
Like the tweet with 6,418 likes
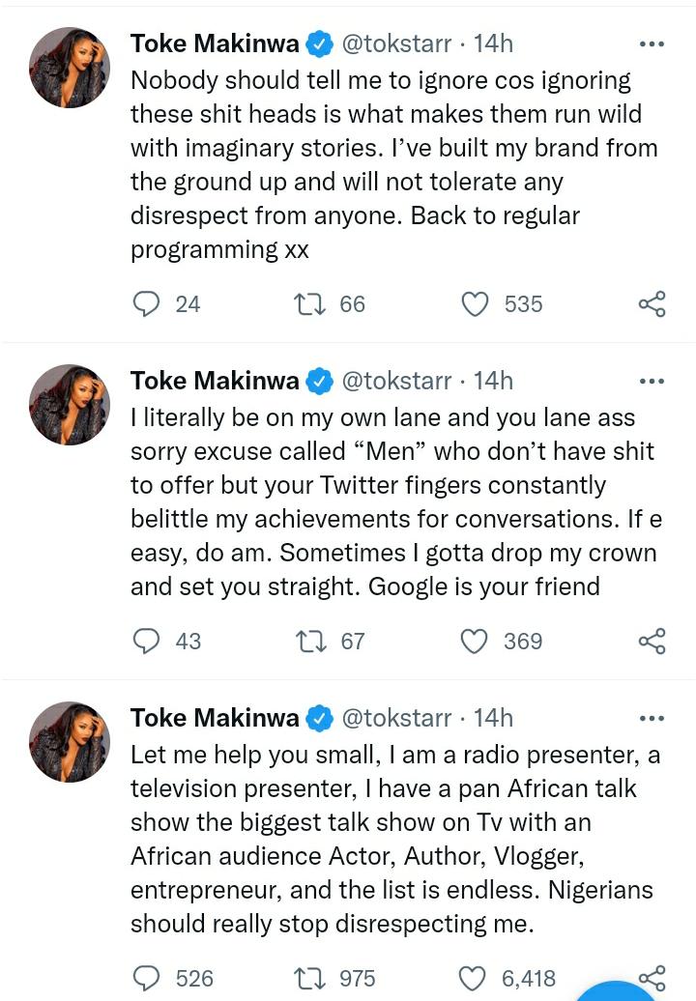pyautogui.click(x=475, y=978)
